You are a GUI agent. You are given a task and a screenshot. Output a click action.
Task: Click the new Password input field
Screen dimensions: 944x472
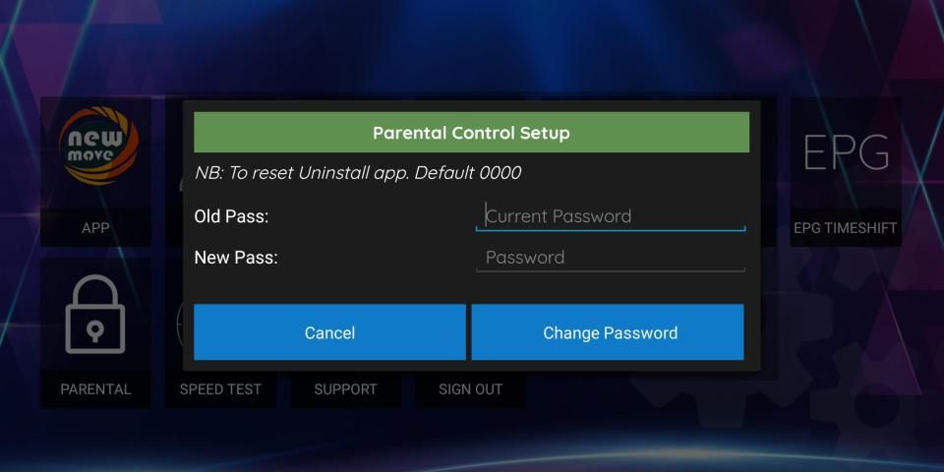pyautogui.click(x=610, y=258)
